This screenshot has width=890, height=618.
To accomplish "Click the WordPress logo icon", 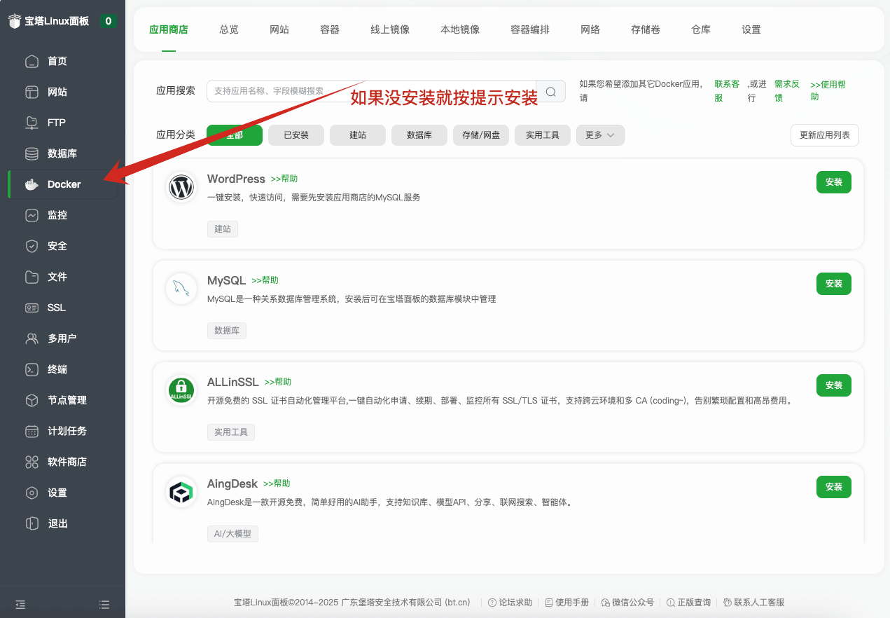I will point(181,187).
